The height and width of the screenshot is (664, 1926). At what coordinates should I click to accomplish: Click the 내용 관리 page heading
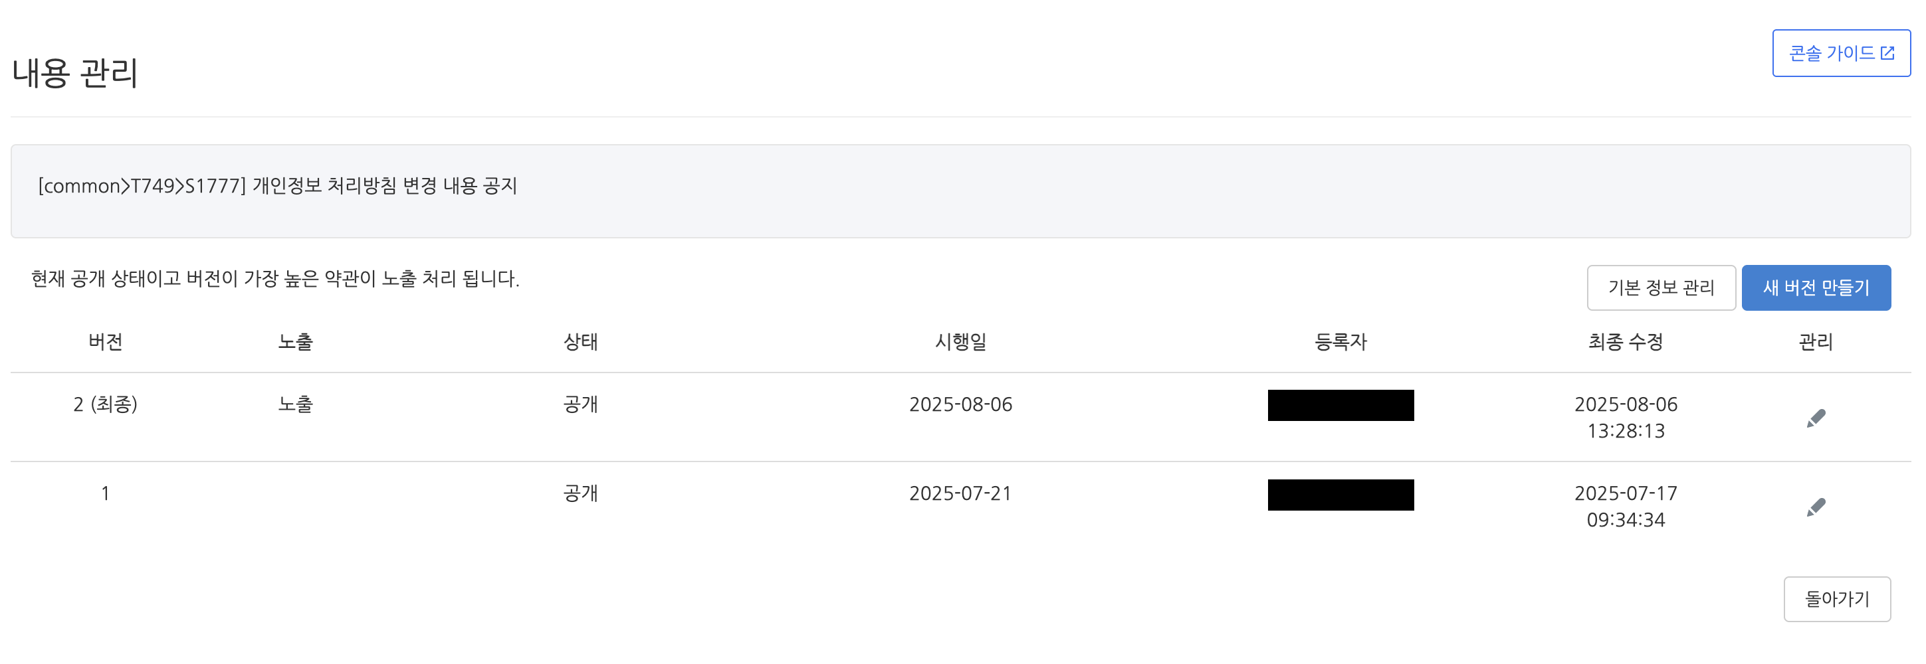coord(76,73)
